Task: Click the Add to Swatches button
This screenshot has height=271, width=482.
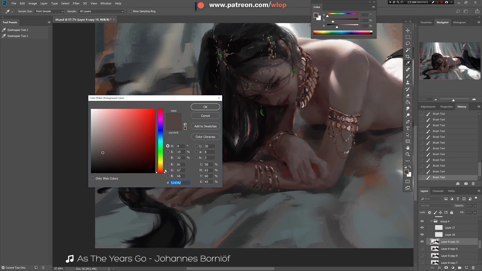Action: click(x=205, y=126)
